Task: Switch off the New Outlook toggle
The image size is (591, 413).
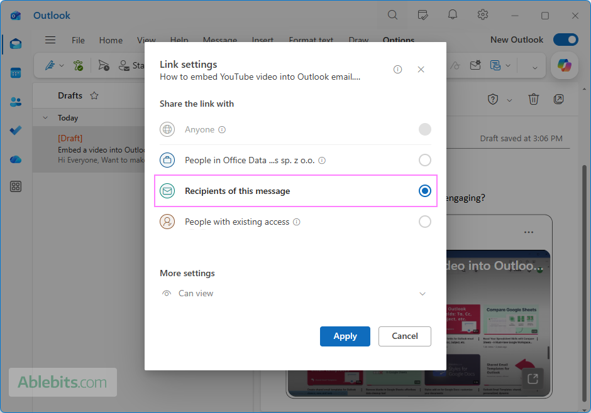Action: point(565,40)
